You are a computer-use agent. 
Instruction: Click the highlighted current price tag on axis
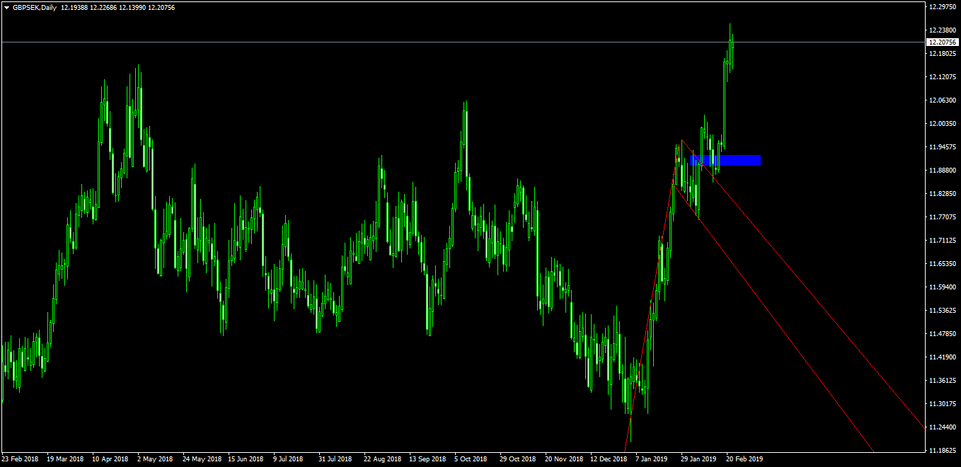point(942,42)
